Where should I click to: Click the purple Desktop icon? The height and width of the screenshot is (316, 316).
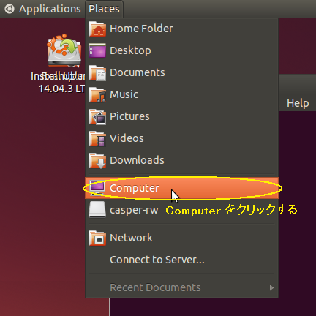(97, 50)
